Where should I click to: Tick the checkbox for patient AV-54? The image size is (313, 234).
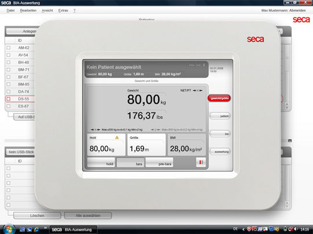pyautogui.click(x=8, y=55)
